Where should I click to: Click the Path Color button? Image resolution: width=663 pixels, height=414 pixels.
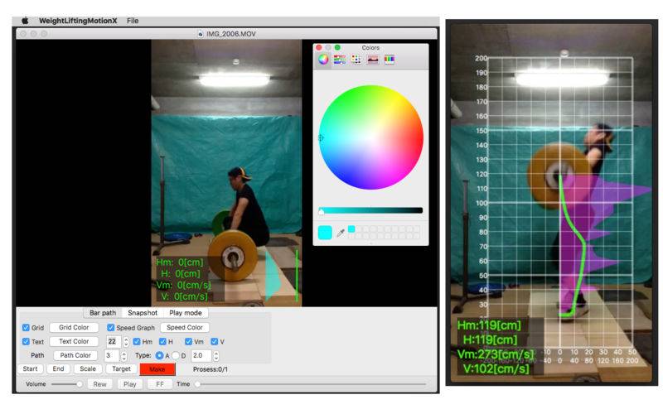75,355
